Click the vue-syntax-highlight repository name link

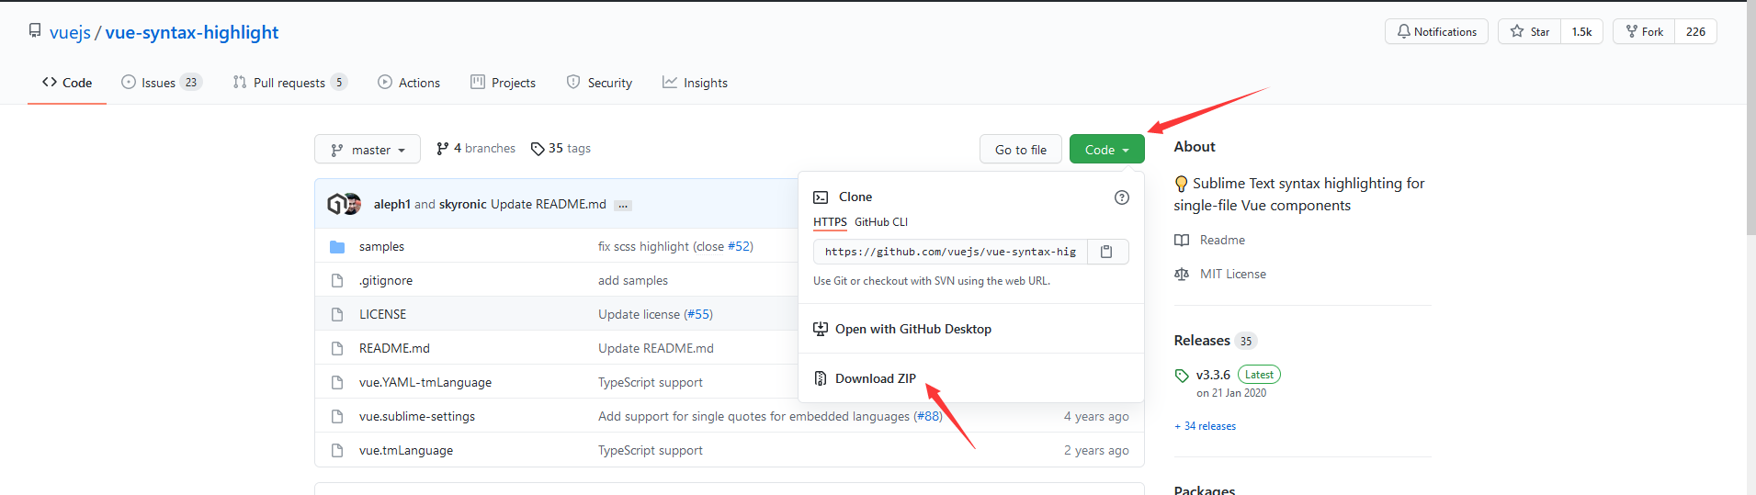pyautogui.click(x=192, y=32)
